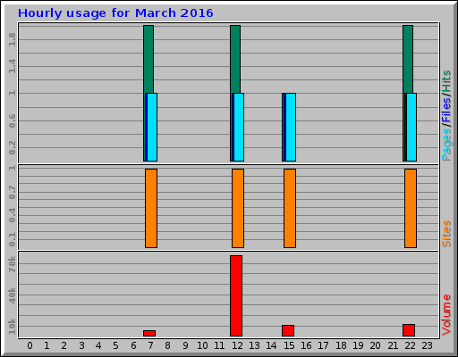Click hour label "21" on the x-axis

click(393, 345)
